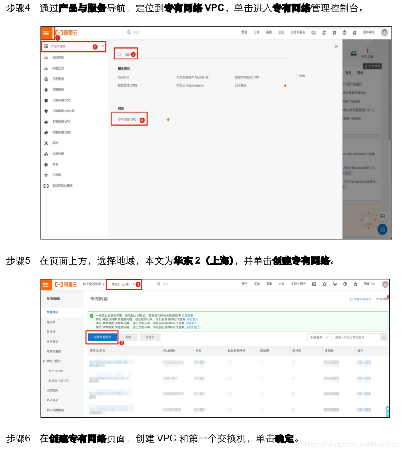The height and width of the screenshot is (453, 403).
Task: Open 费用 menu in the first console header
Action: pyautogui.click(x=244, y=32)
